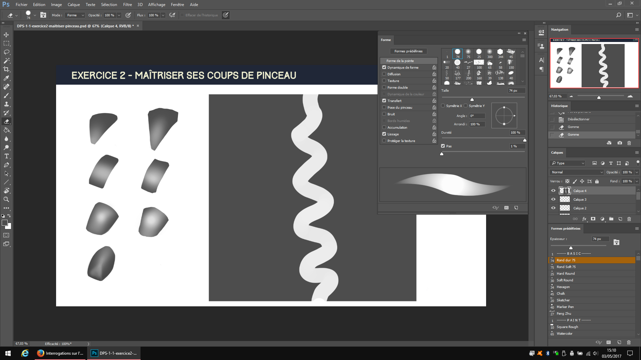
Task: Select the Lasso tool
Action: coord(6,52)
